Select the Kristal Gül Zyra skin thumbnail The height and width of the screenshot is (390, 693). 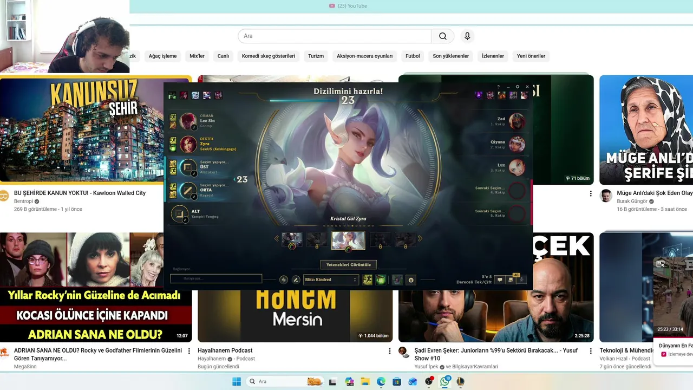point(348,240)
